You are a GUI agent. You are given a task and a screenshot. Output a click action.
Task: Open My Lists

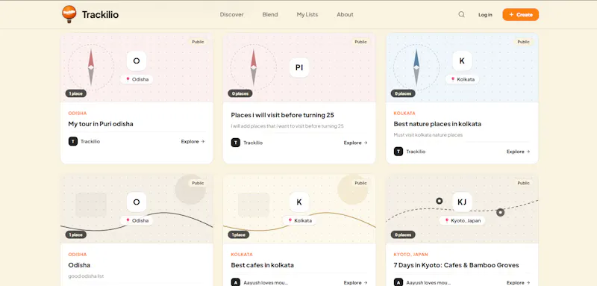click(307, 14)
